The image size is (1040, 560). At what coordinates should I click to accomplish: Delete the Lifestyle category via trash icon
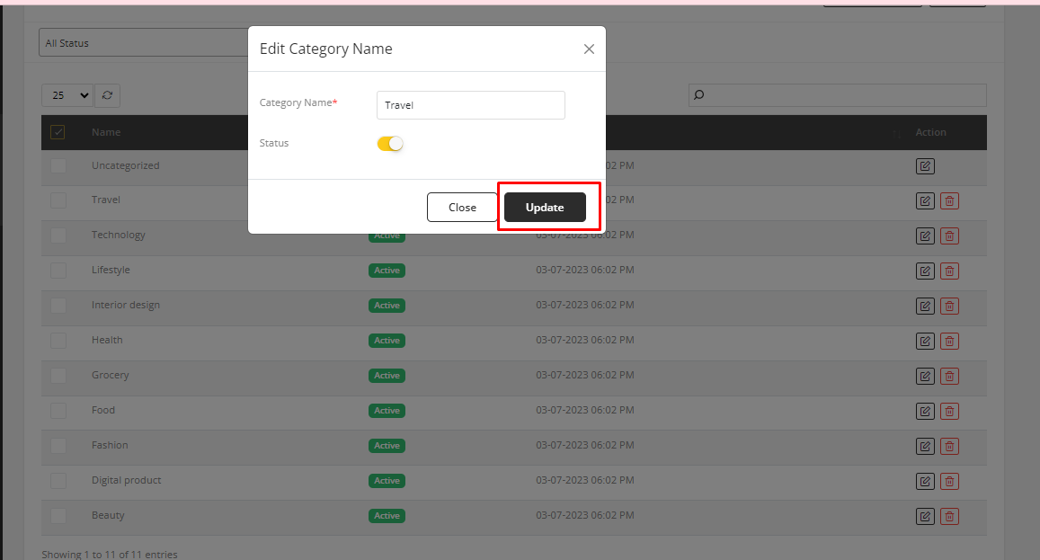point(949,271)
